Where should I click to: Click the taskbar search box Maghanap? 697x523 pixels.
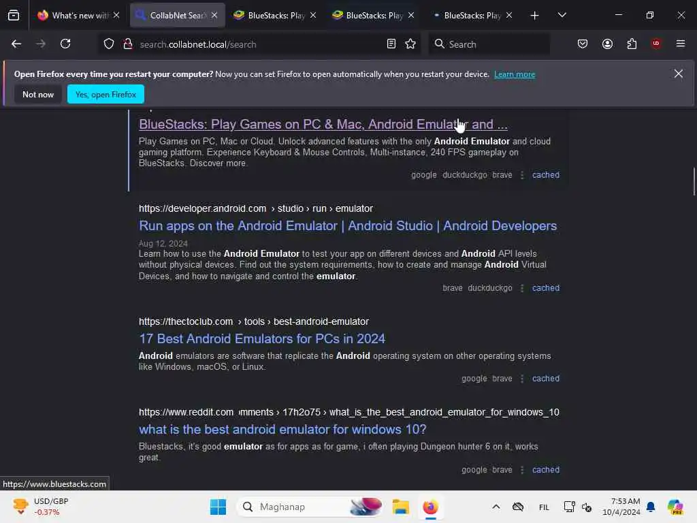(x=310, y=507)
